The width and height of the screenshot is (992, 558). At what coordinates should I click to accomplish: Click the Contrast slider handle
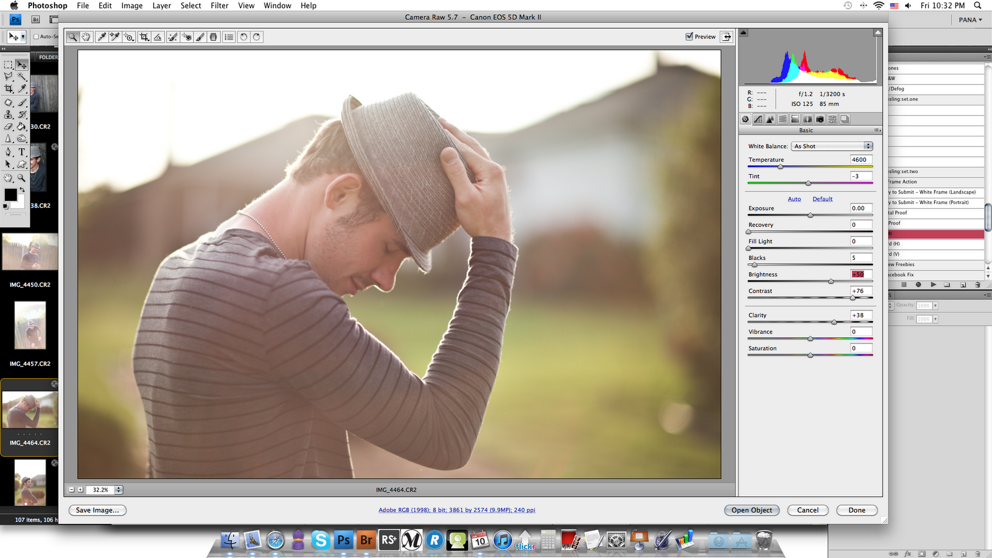(852, 298)
